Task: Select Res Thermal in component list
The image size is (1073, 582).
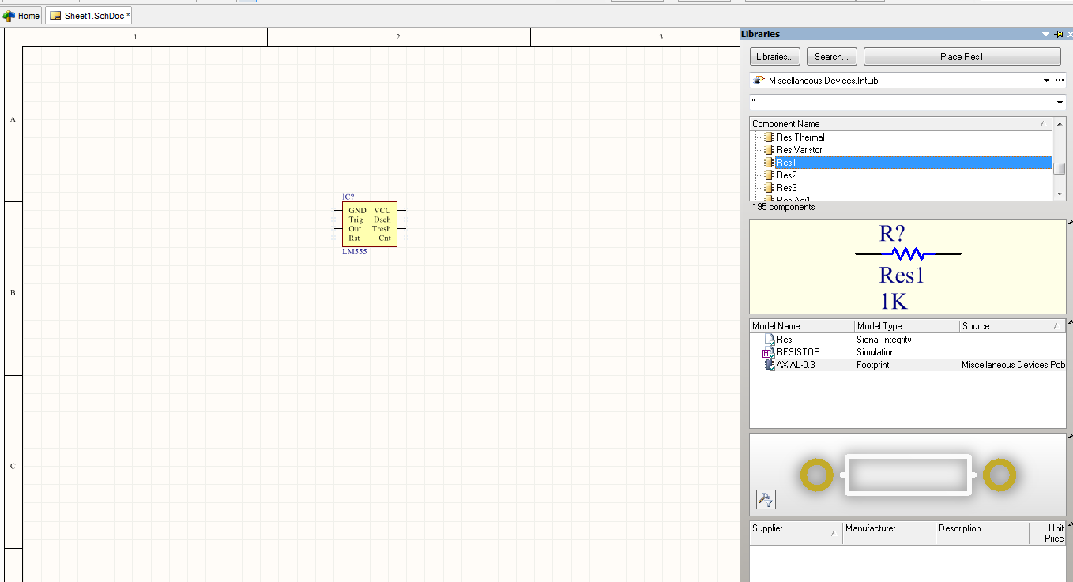Action: click(800, 137)
